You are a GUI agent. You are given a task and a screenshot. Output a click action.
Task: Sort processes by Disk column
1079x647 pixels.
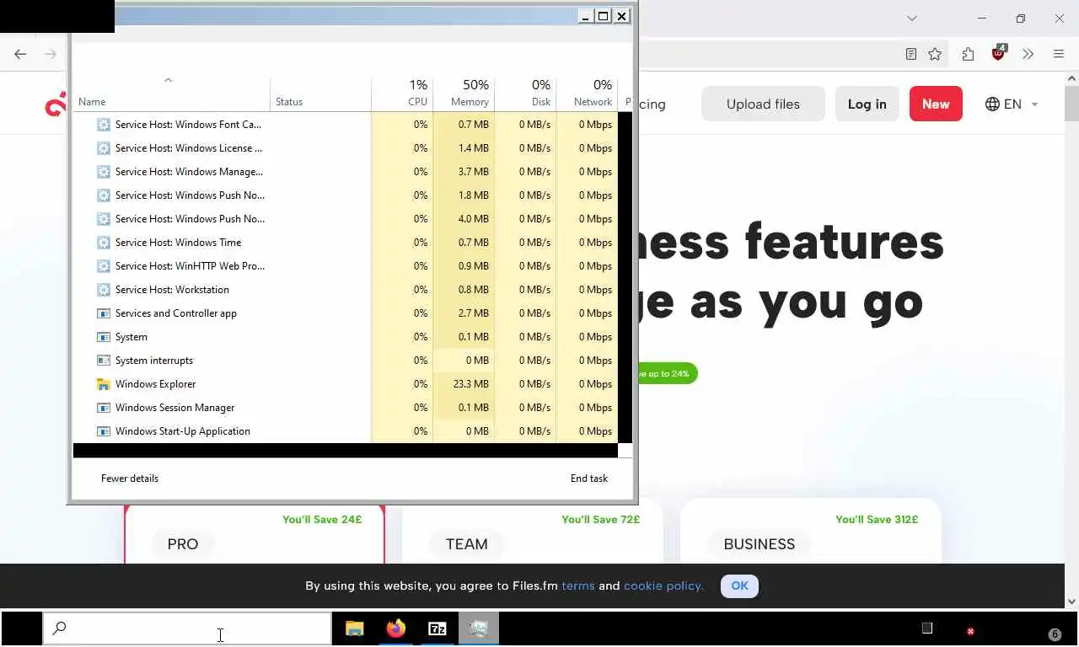525,94
